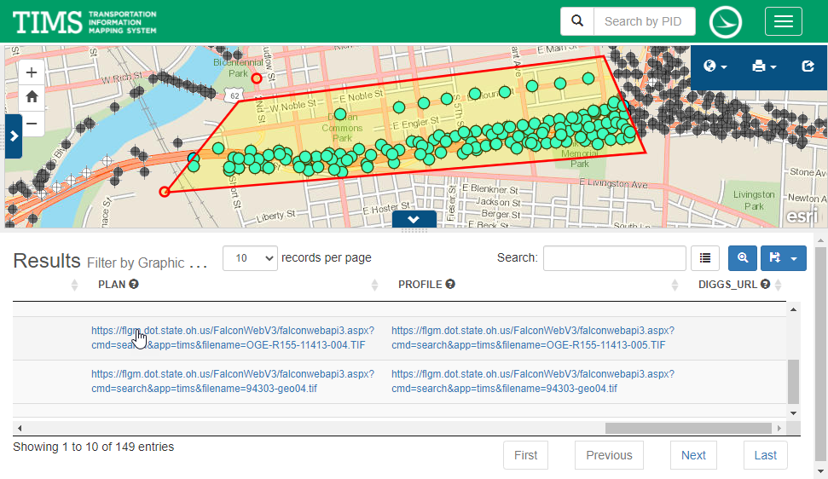
Task: Click the results Search text box
Action: pos(615,258)
